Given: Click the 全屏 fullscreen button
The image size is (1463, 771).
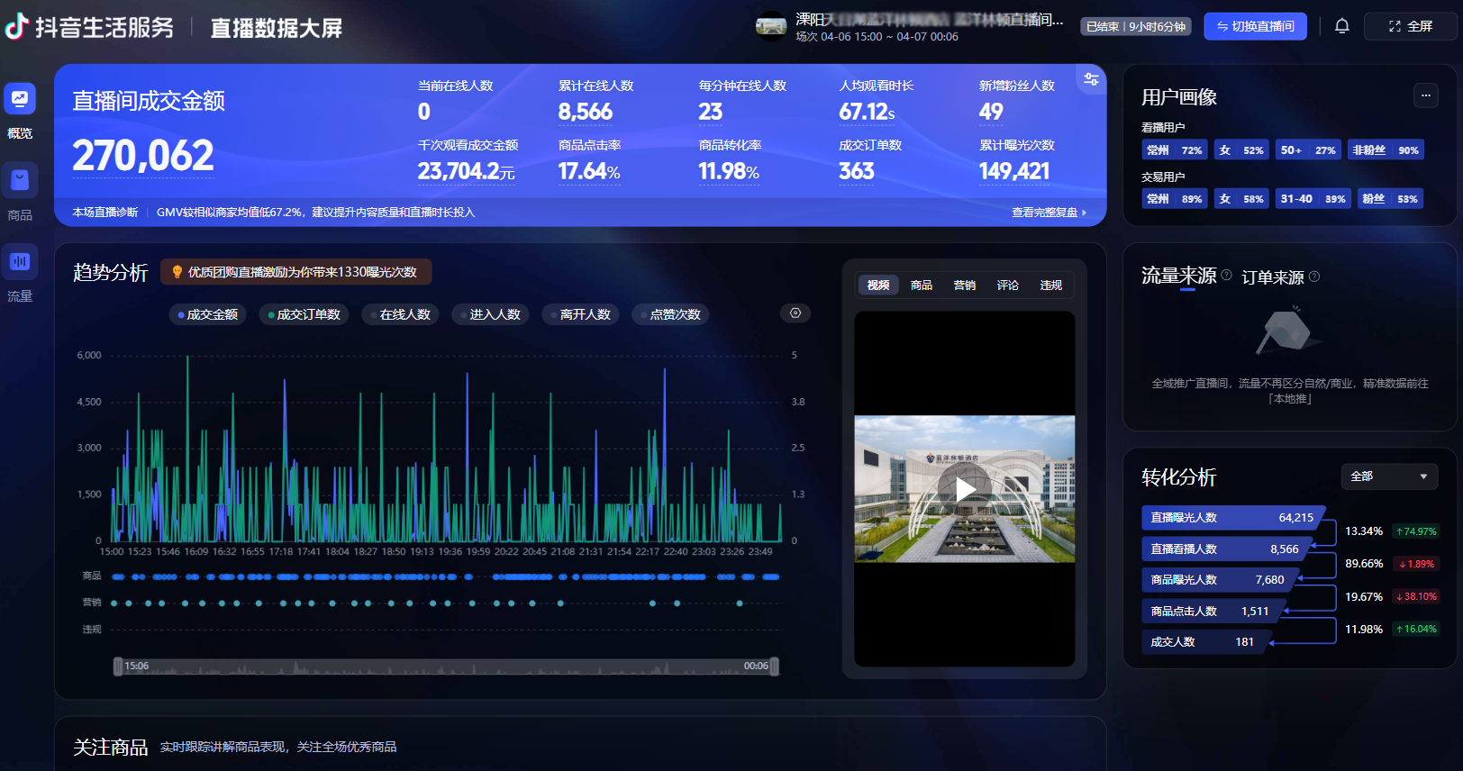Looking at the screenshot, I should (x=1410, y=26).
